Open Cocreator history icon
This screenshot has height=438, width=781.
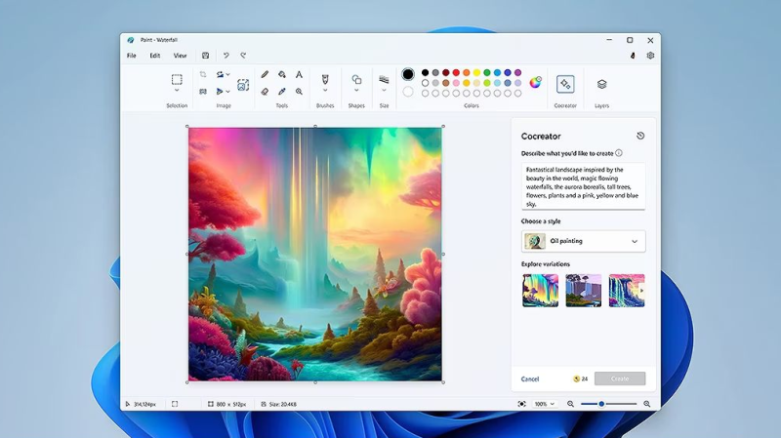coord(640,136)
